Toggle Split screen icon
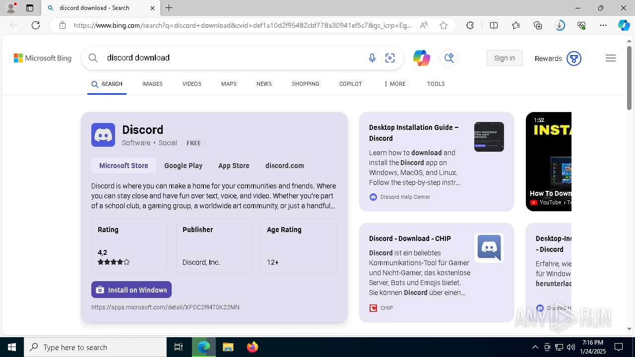This screenshot has width=635, height=357. [x=494, y=25]
